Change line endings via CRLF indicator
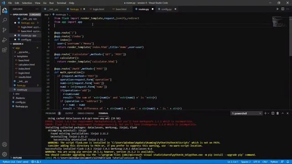 point(265,162)
